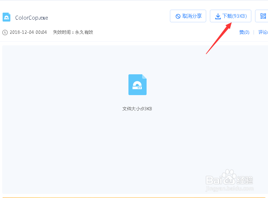The image size is (268, 198).
Task: Click the 2018-12-04 00:04 timestamp
Action: pyautogui.click(x=28, y=32)
